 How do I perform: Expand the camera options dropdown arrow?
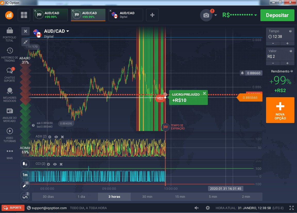216,15
